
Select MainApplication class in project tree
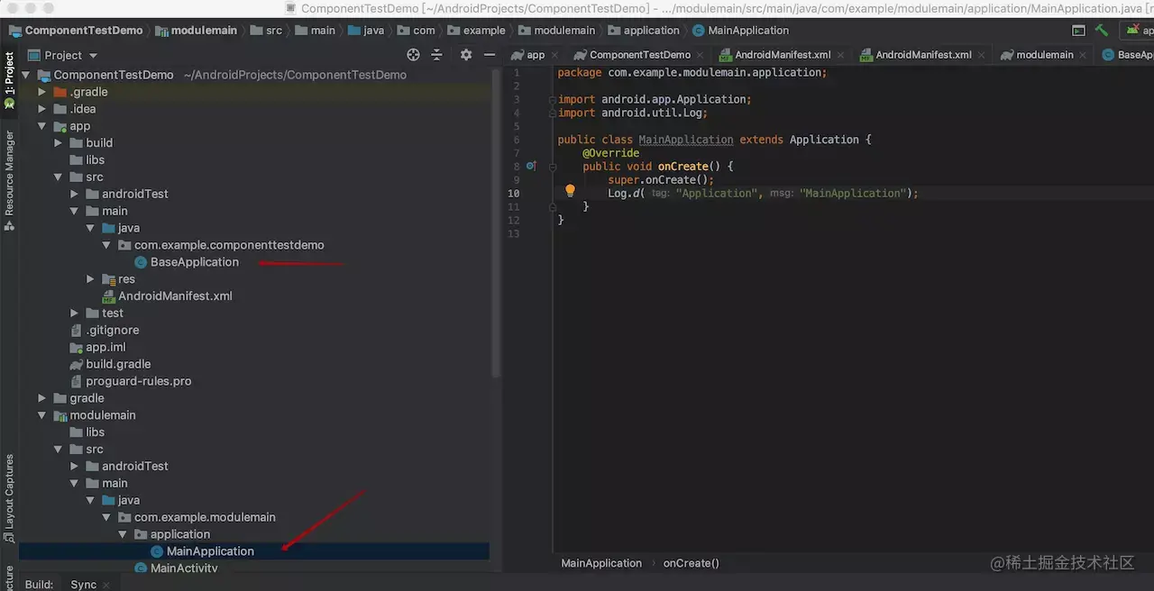(210, 551)
